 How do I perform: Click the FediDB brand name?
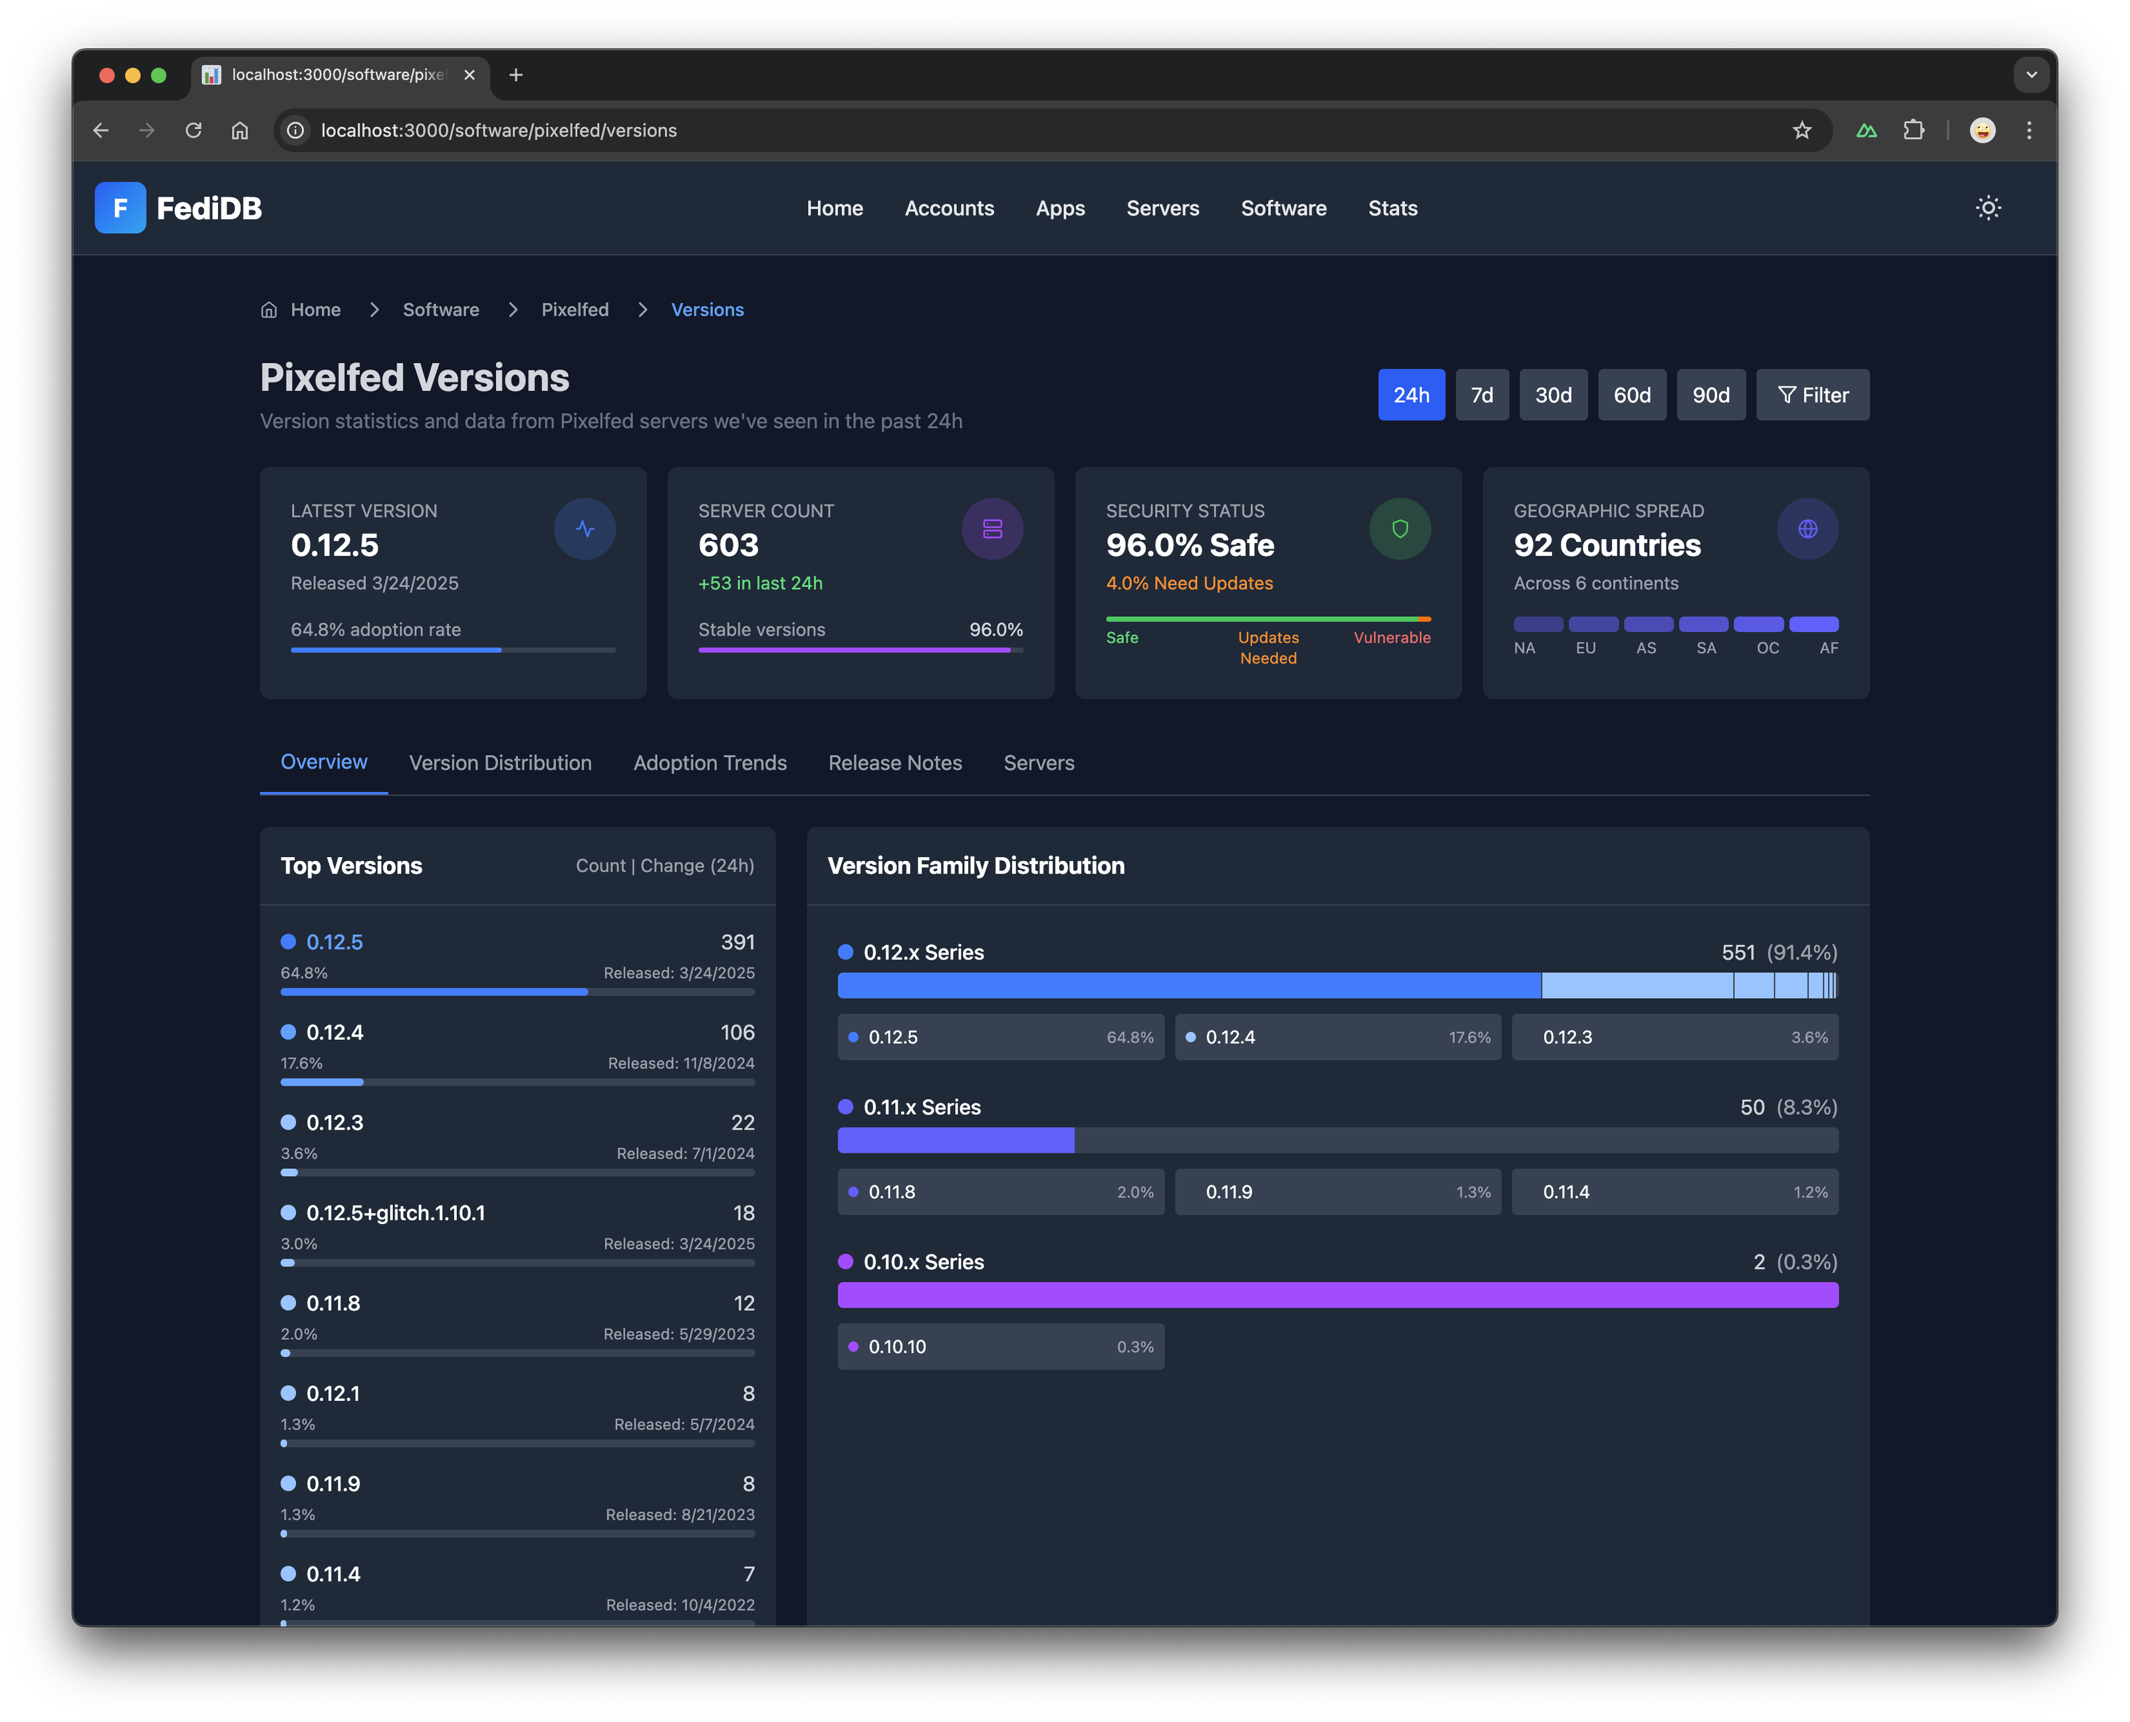(209, 208)
